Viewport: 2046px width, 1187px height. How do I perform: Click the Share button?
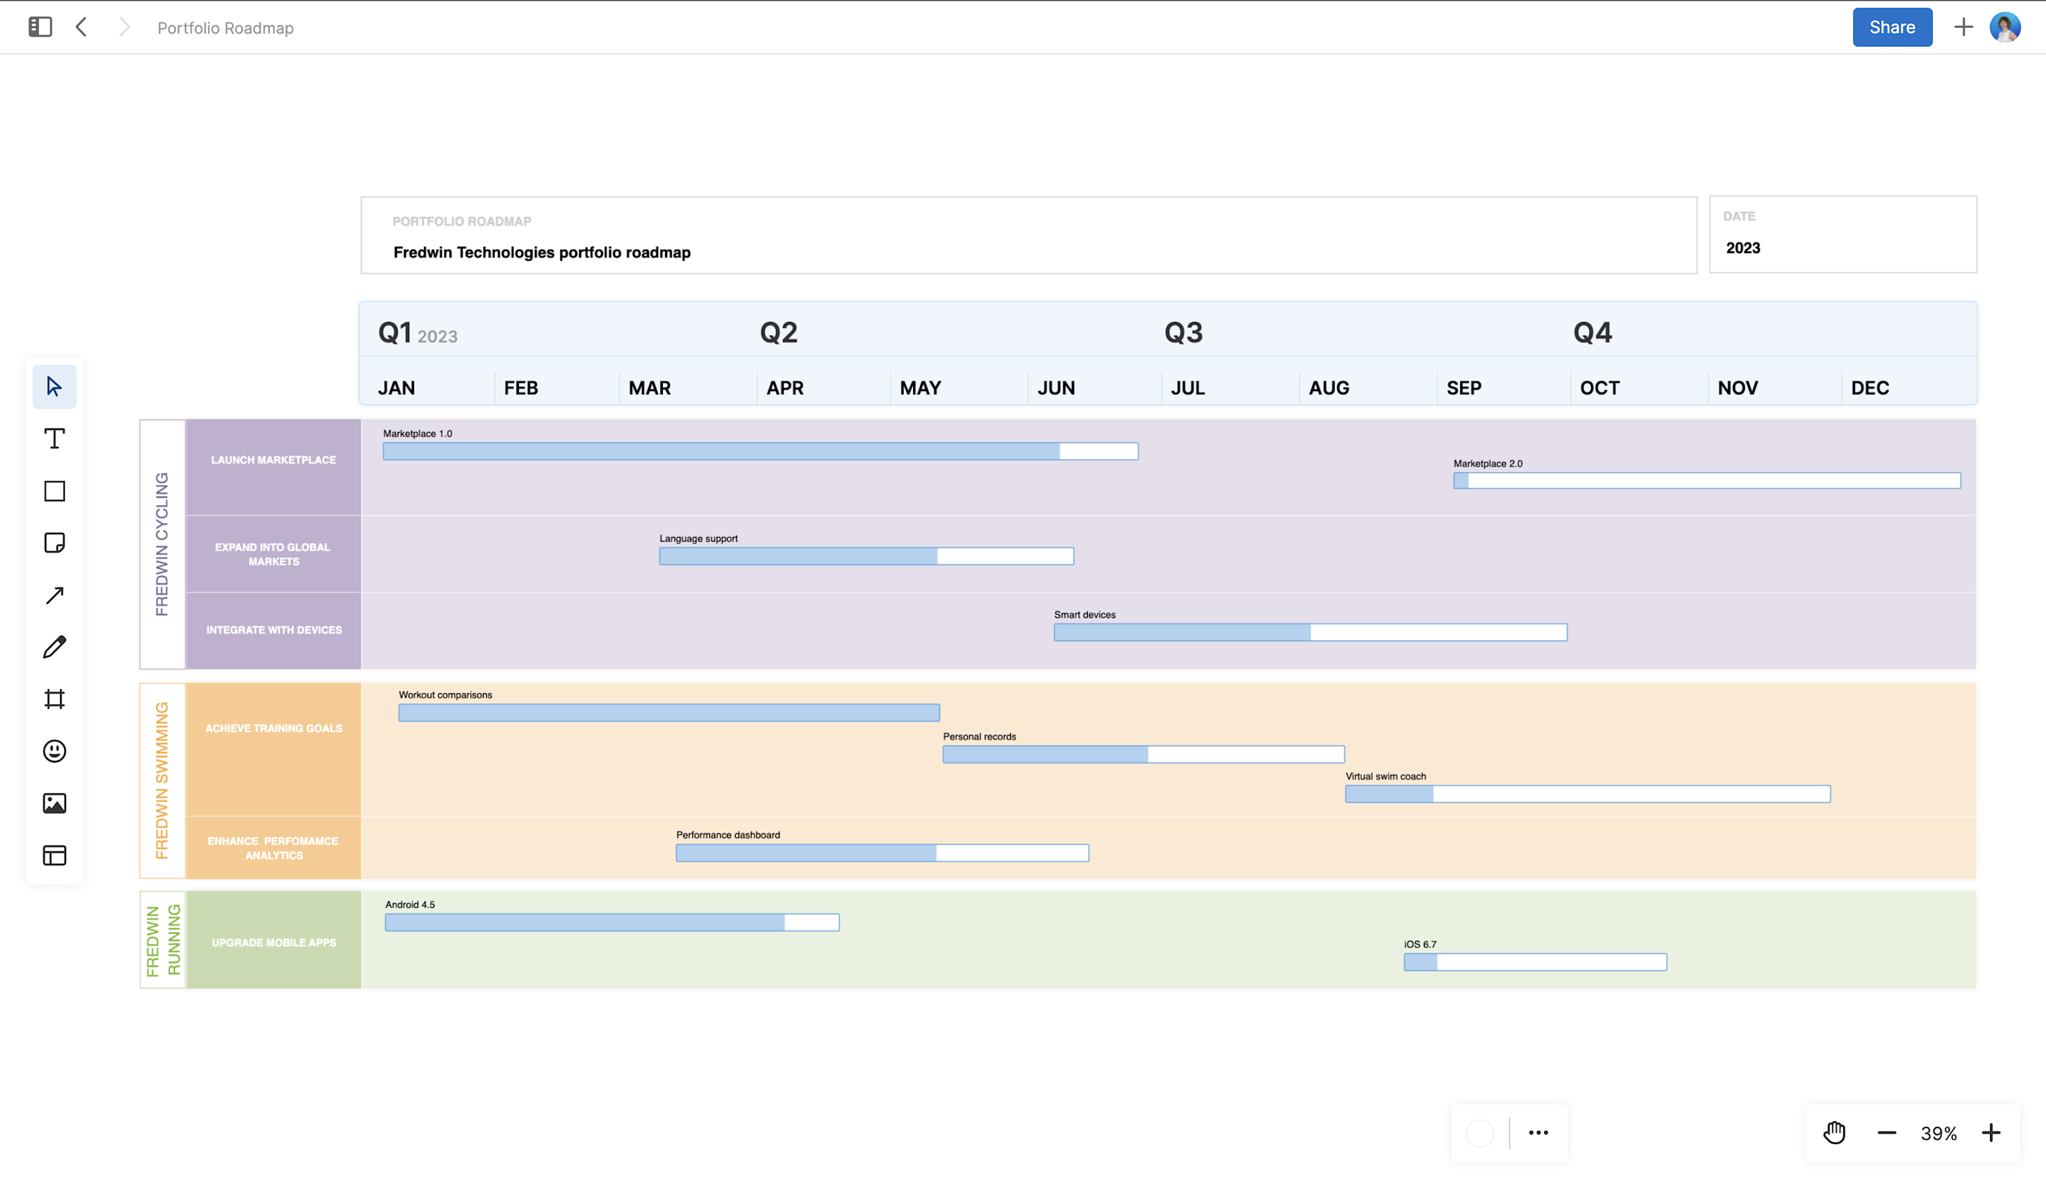(x=1892, y=27)
